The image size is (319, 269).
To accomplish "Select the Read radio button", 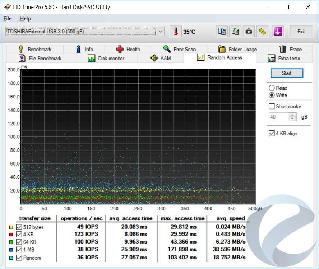I will pyautogui.click(x=272, y=88).
